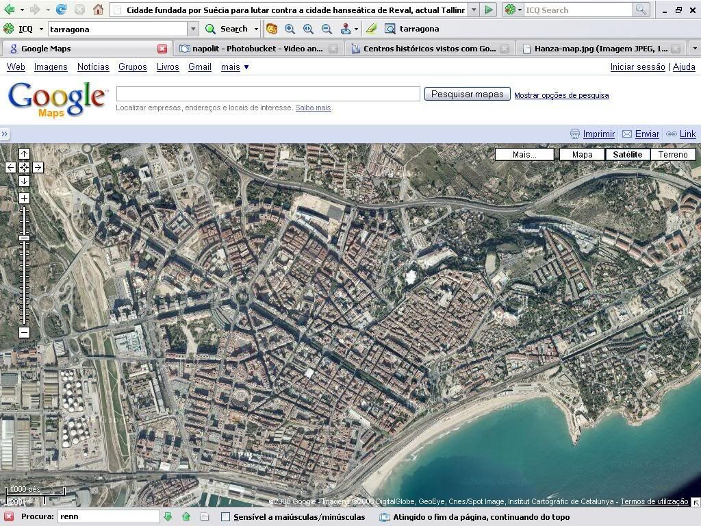Switch map view to Satélite

[627, 154]
